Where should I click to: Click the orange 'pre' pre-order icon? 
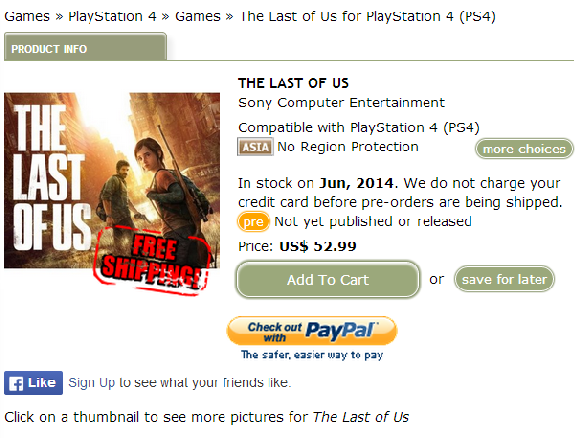[253, 222]
